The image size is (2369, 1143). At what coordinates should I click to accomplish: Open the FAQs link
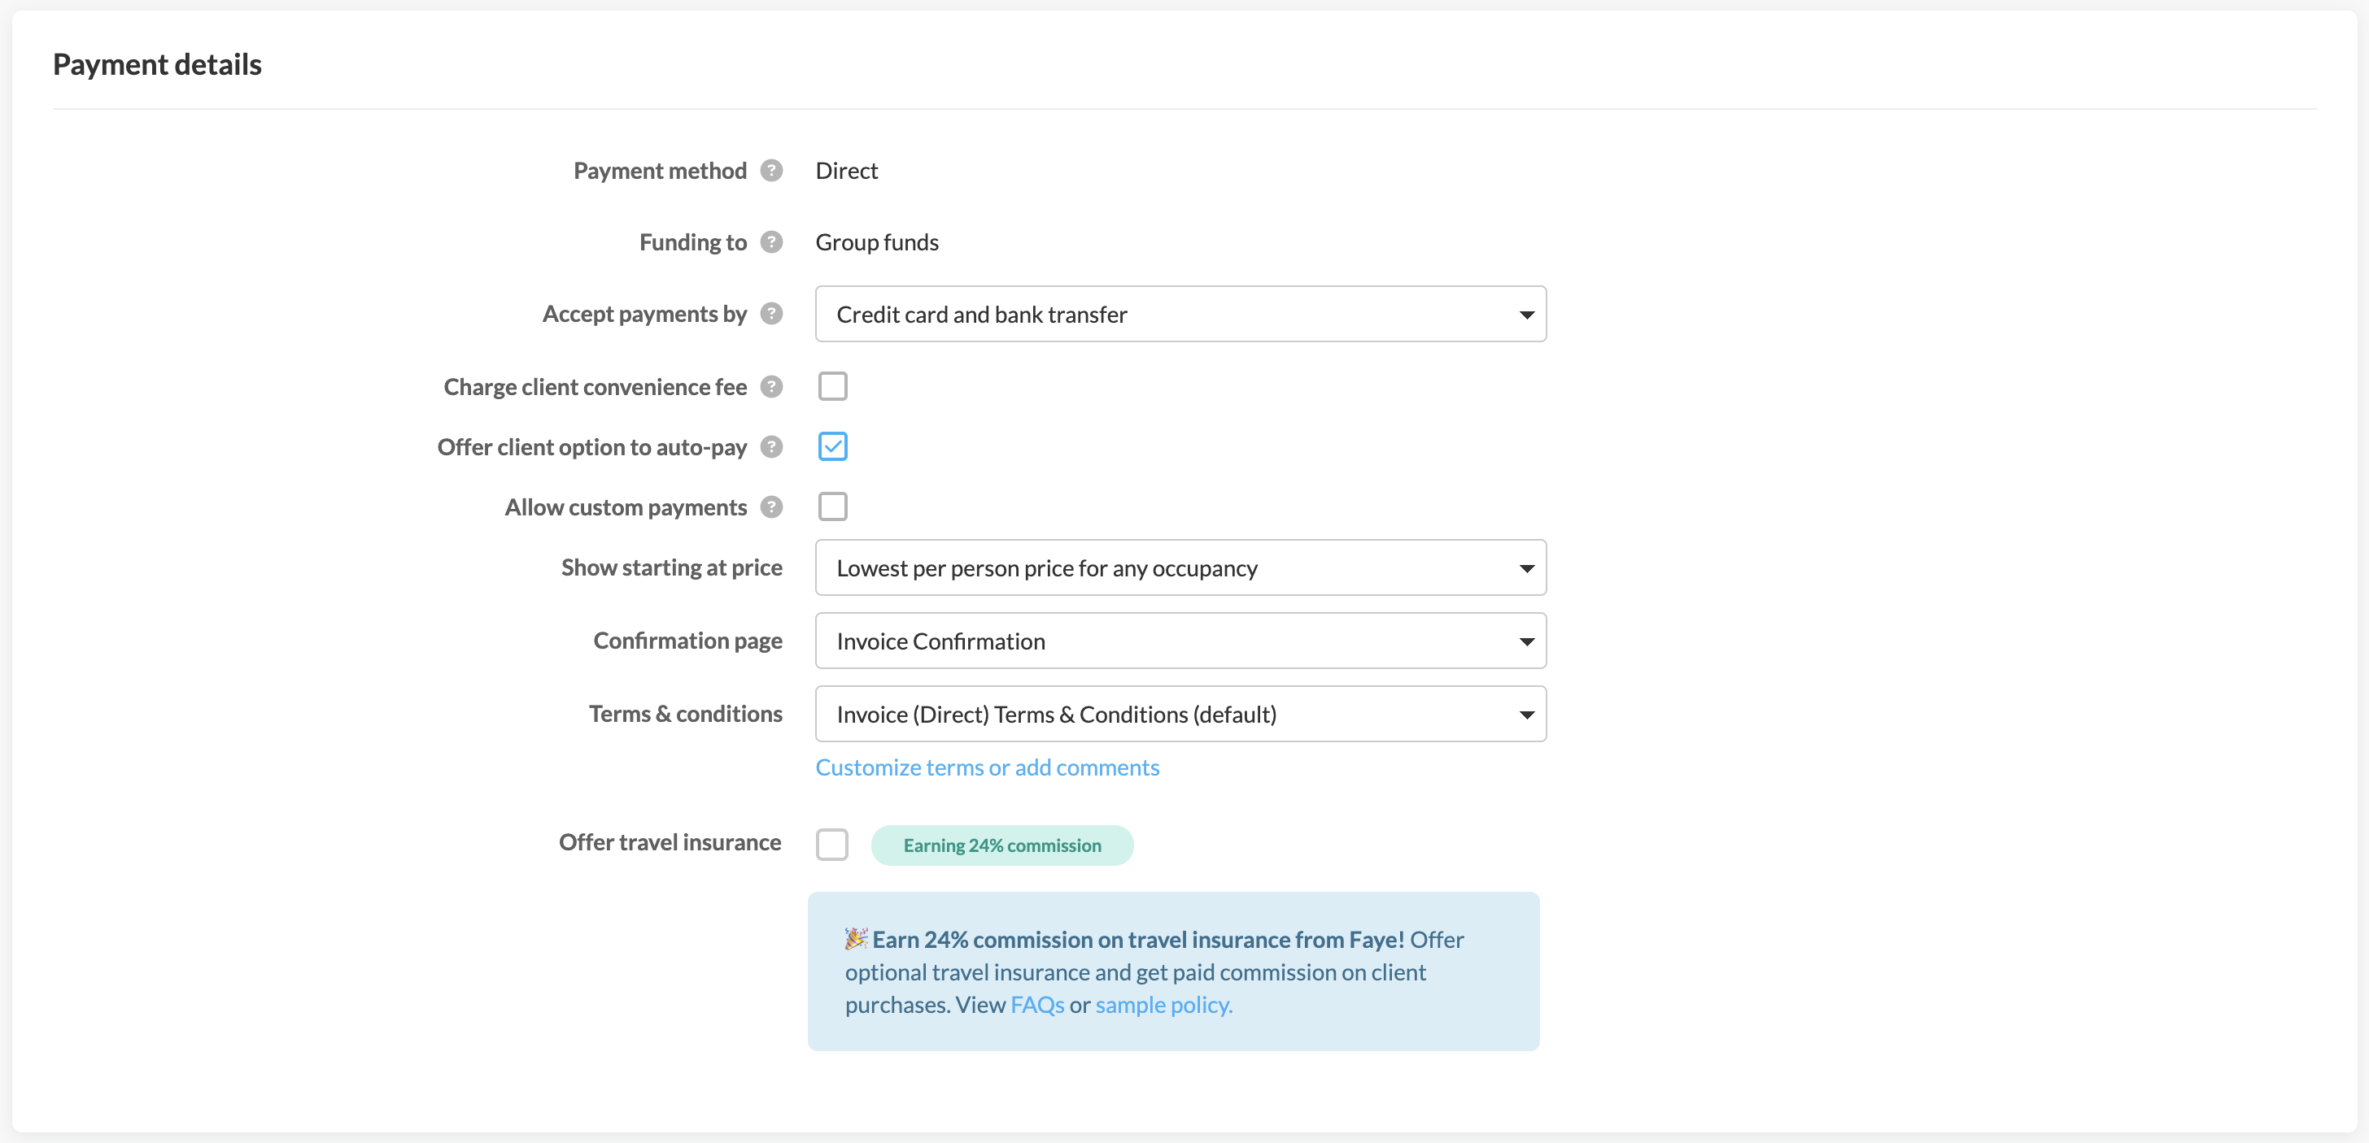pos(1036,1005)
